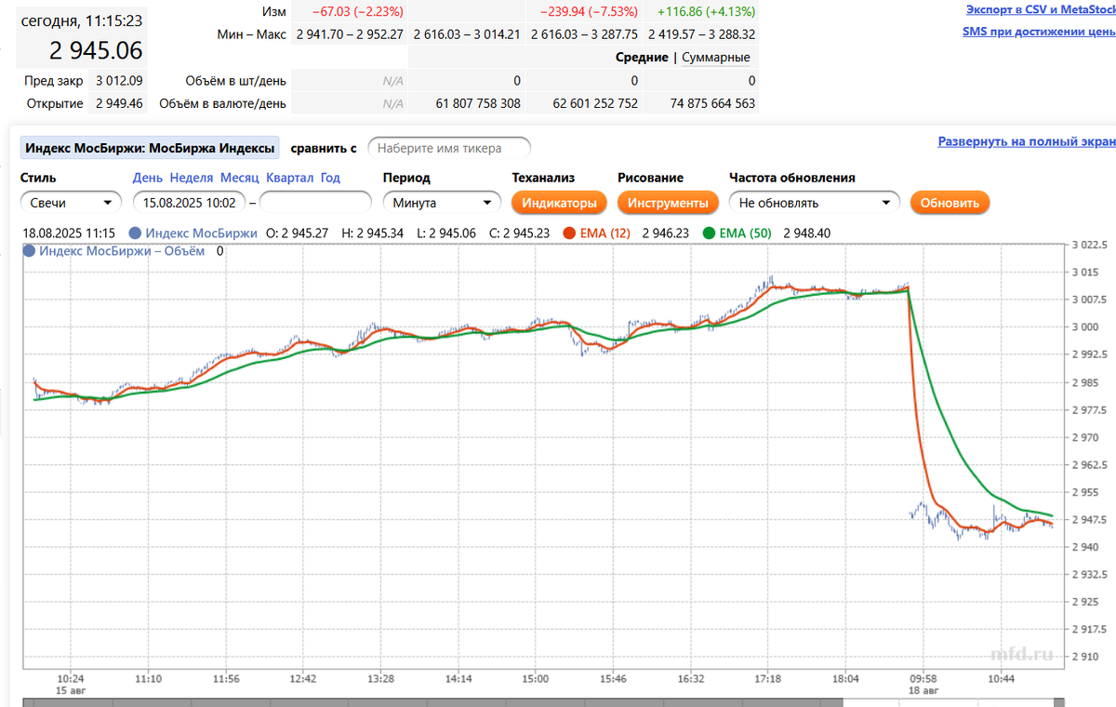Click the blue Индекс МосБиржи legend dot

(137, 233)
